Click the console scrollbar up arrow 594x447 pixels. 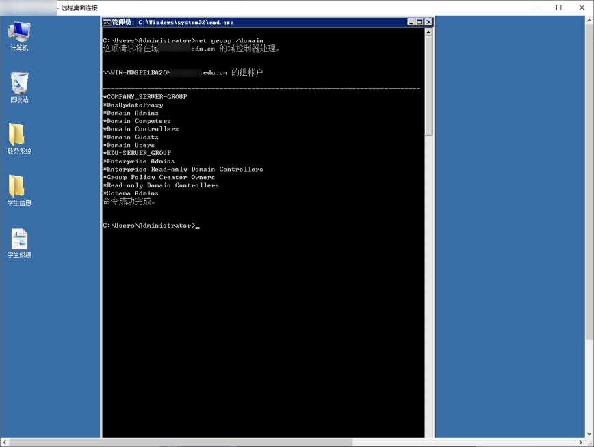click(x=428, y=31)
